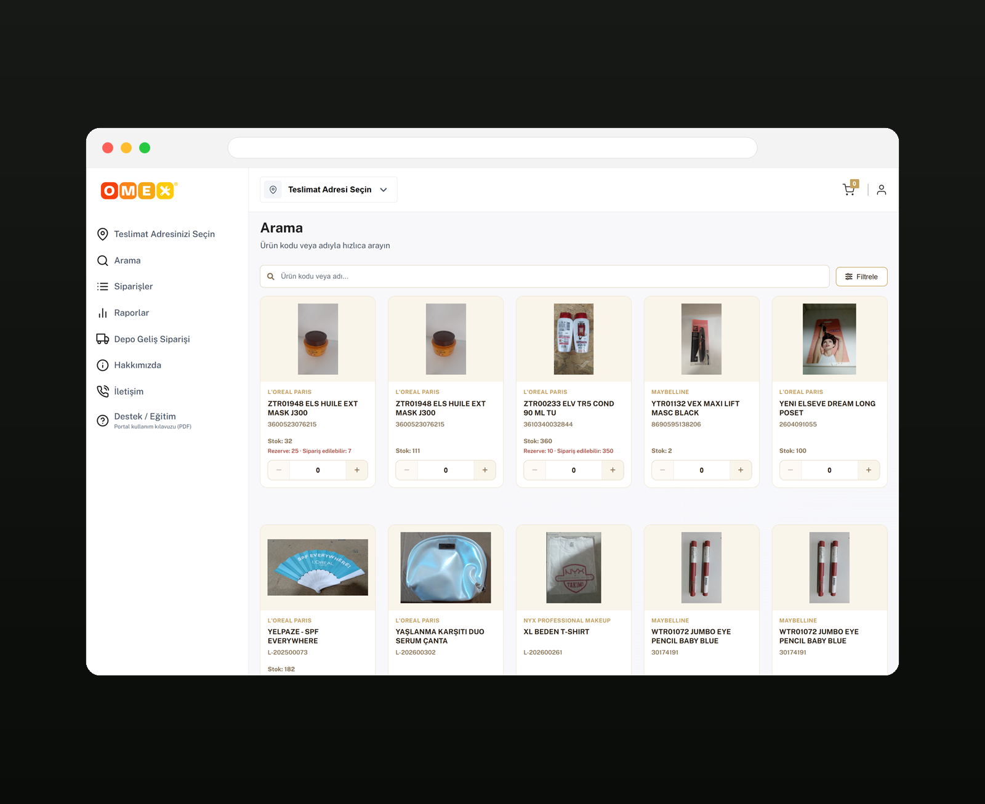Click the Stok: 100 label
Image resolution: width=985 pixels, height=804 pixels.
[793, 451]
